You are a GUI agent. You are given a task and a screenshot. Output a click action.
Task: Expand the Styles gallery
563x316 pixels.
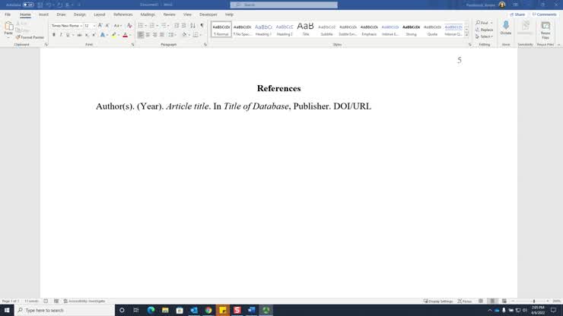466,35
